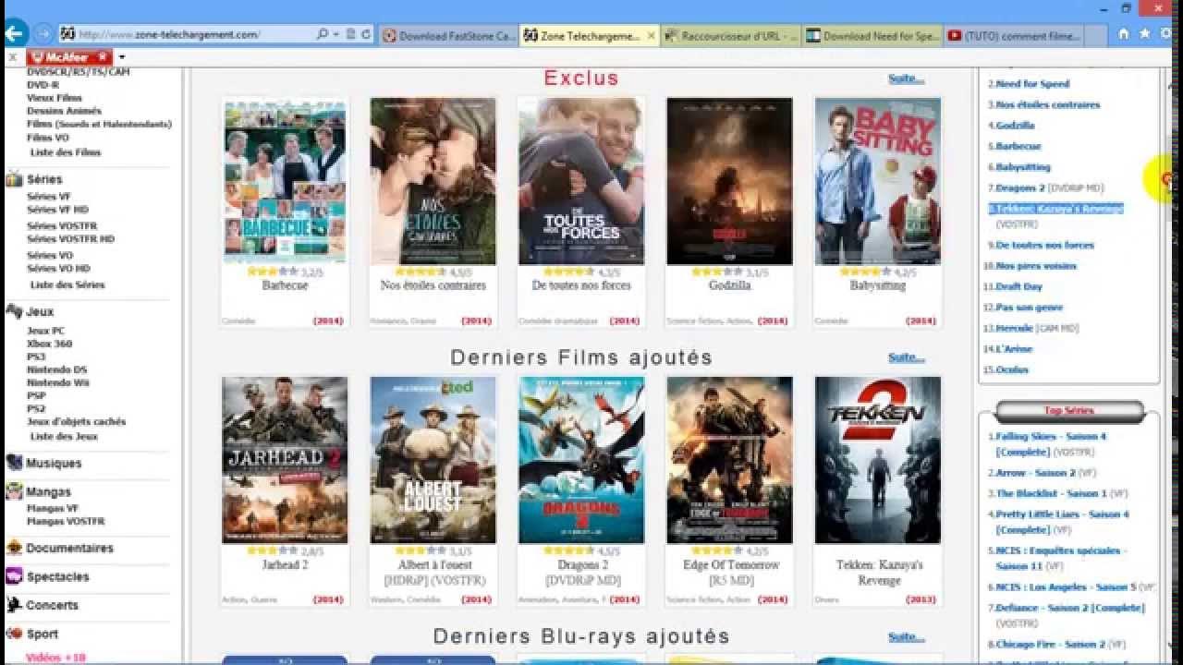Click the Spectacles category icon
This screenshot has width=1183, height=665.
click(x=14, y=576)
